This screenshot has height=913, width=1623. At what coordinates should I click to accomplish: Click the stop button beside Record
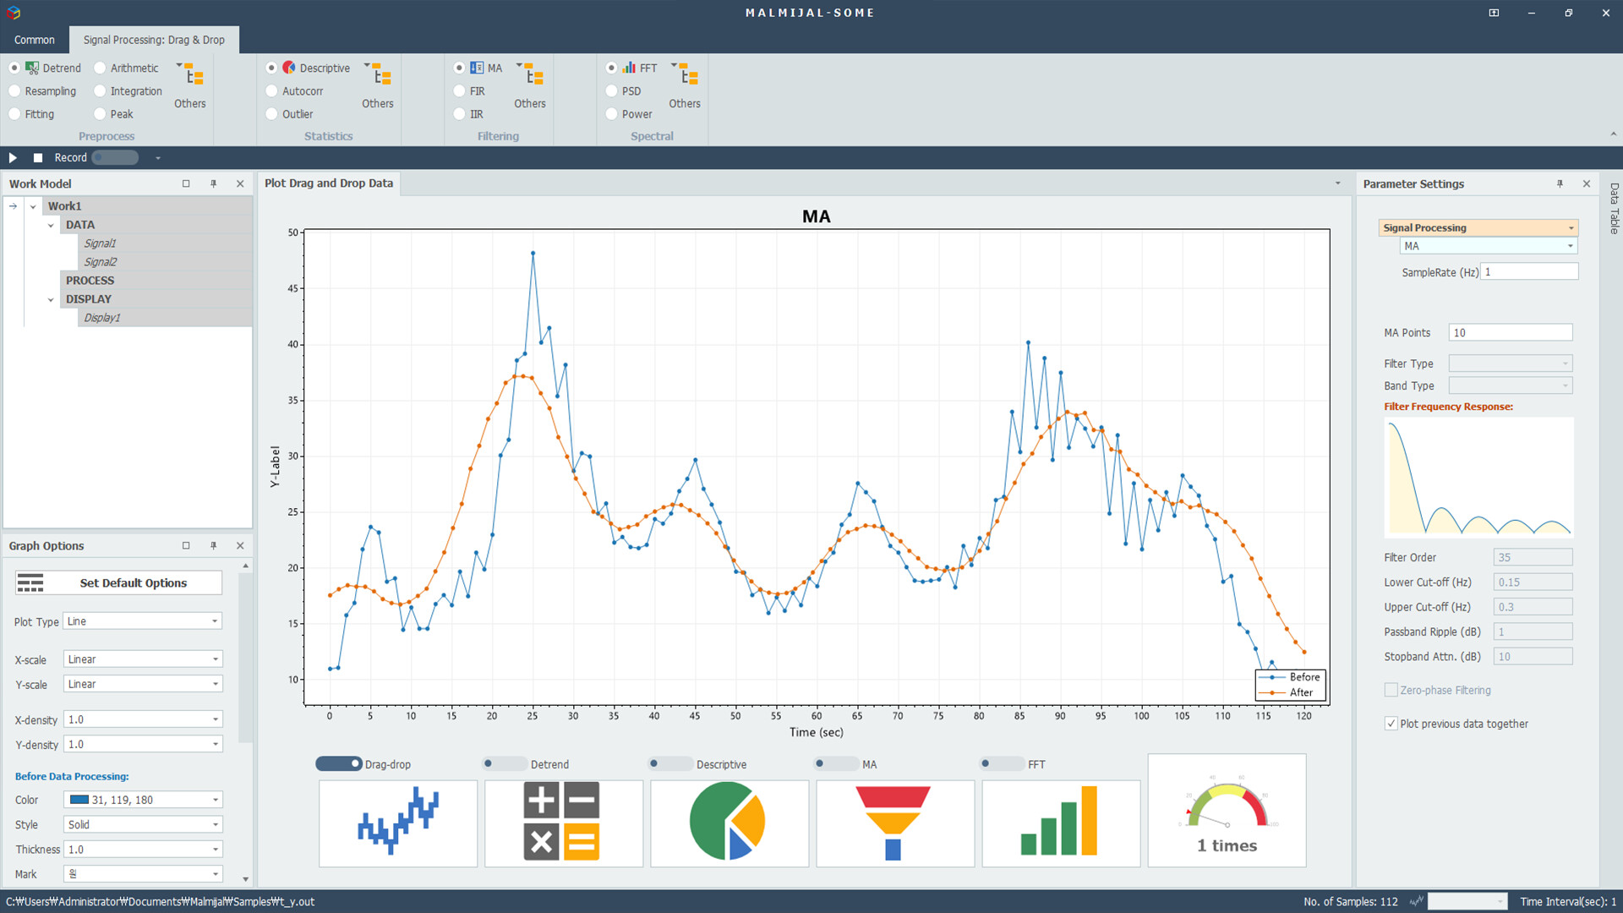tap(38, 158)
